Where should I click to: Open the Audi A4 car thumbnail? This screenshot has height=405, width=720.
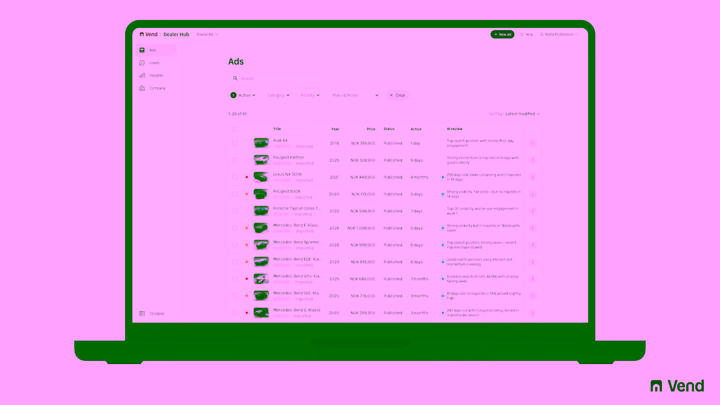[x=261, y=143]
